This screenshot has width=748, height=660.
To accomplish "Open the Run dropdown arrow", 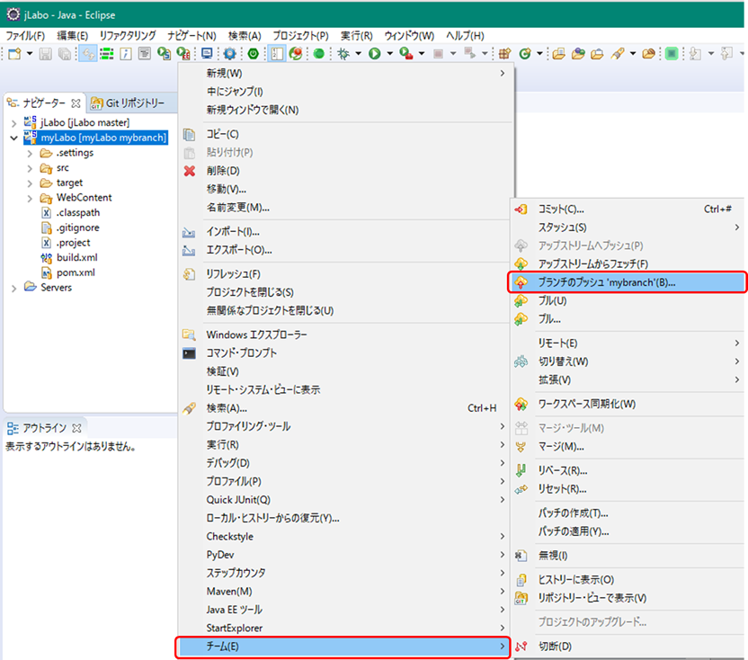I will pos(390,54).
